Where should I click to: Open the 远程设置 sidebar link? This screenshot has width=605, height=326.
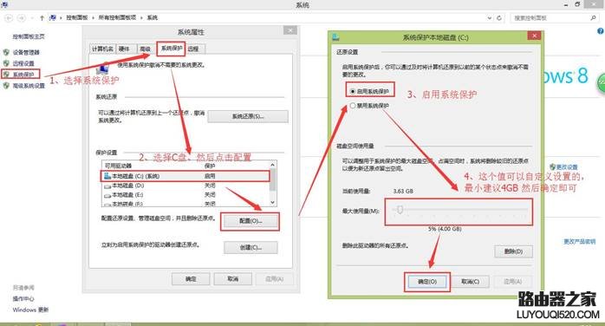23,63
